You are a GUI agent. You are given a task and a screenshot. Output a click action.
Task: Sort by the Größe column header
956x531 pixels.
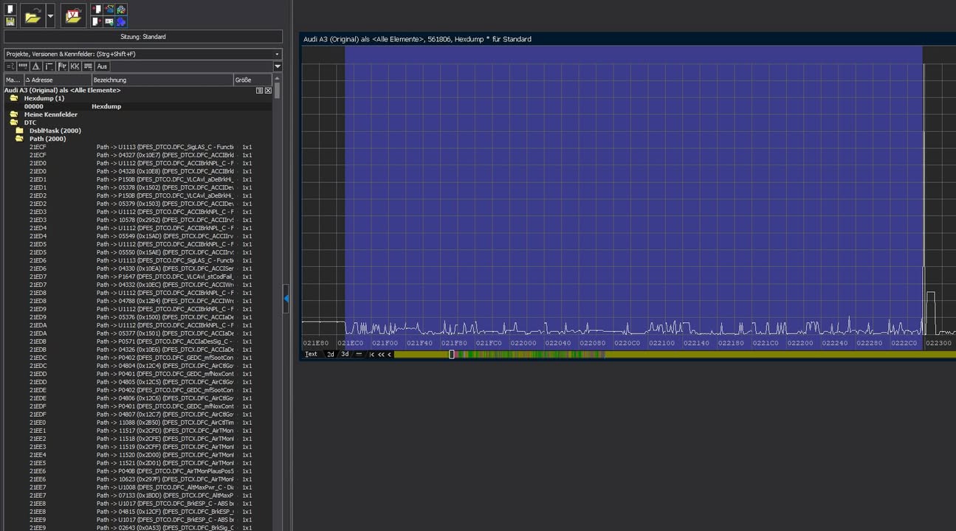[252, 80]
